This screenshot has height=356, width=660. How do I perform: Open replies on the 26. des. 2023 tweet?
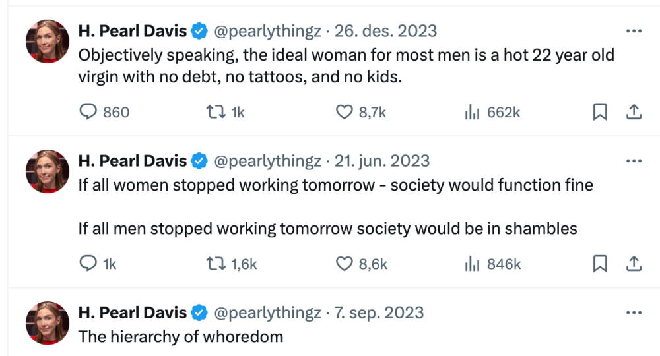pos(104,112)
